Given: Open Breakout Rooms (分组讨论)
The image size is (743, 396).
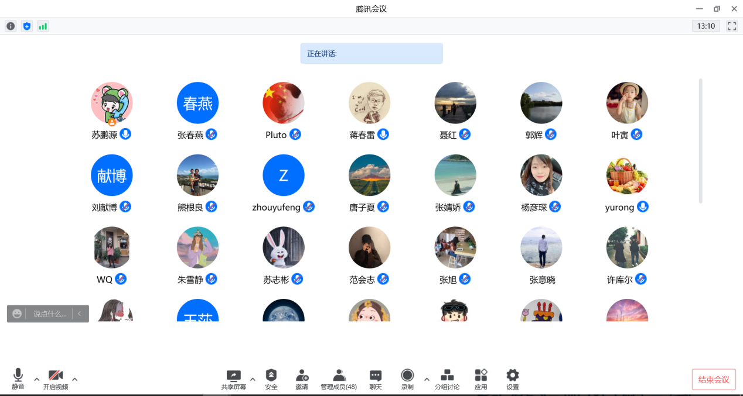Looking at the screenshot, I should (447, 379).
